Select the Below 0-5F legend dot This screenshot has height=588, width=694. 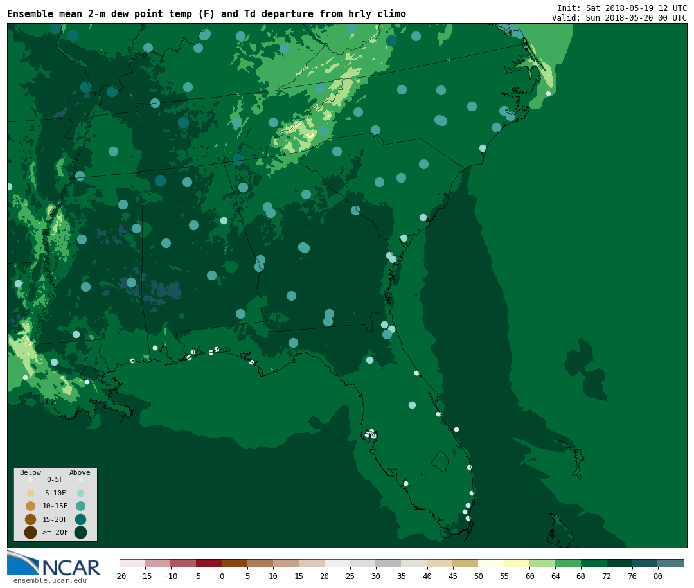(31, 479)
